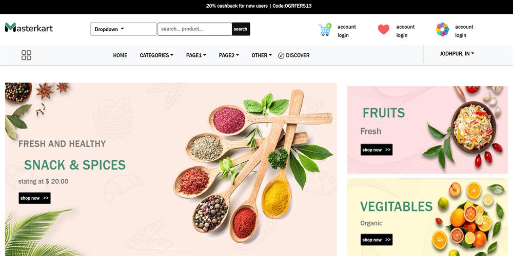This screenshot has width=513, height=256.
Task: Open the PAGE2 menu
Action: [229, 55]
